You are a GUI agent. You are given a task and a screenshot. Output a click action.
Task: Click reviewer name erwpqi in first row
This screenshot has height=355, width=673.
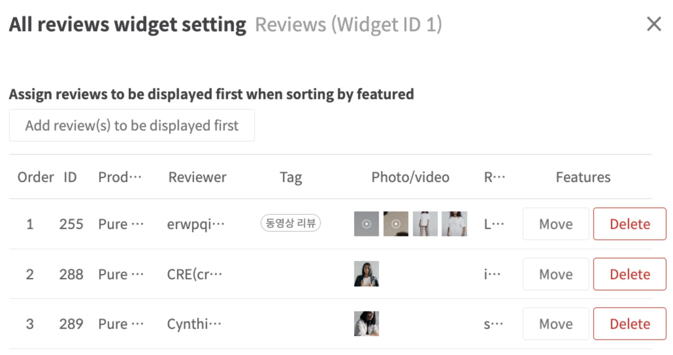(x=195, y=224)
